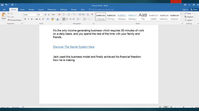Image resolution: width=199 pixels, height=111 pixels.
Task: Switch to the References tab
Action: [x=52, y=10]
